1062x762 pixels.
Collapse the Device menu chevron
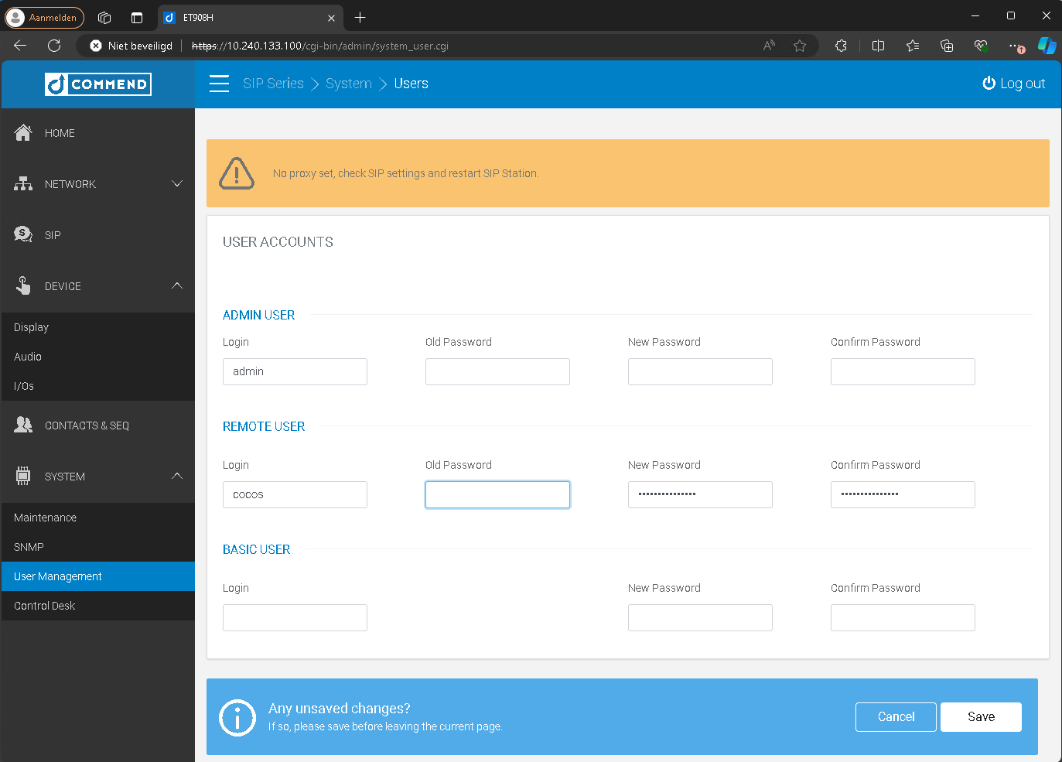click(x=177, y=285)
